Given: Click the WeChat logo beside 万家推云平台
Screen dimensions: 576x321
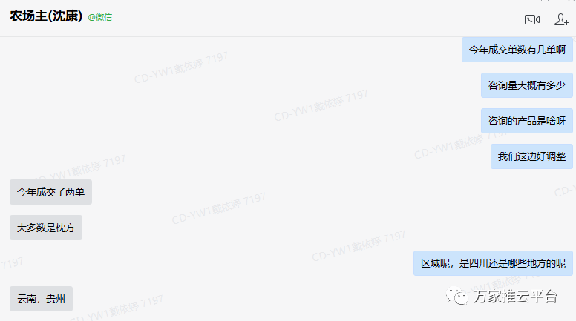Looking at the screenshot, I should (457, 296).
